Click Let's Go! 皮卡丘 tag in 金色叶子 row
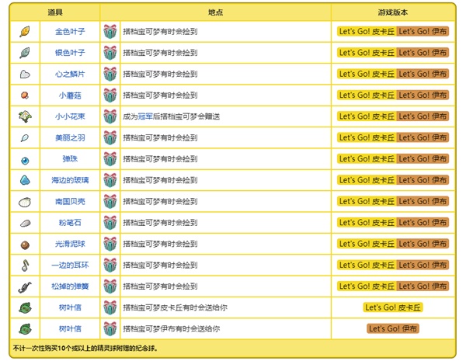This screenshot has height=361, width=466. pos(367,32)
